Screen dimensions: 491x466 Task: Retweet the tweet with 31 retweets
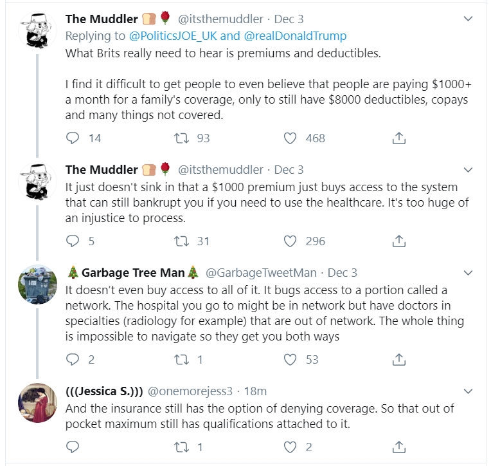(x=181, y=241)
